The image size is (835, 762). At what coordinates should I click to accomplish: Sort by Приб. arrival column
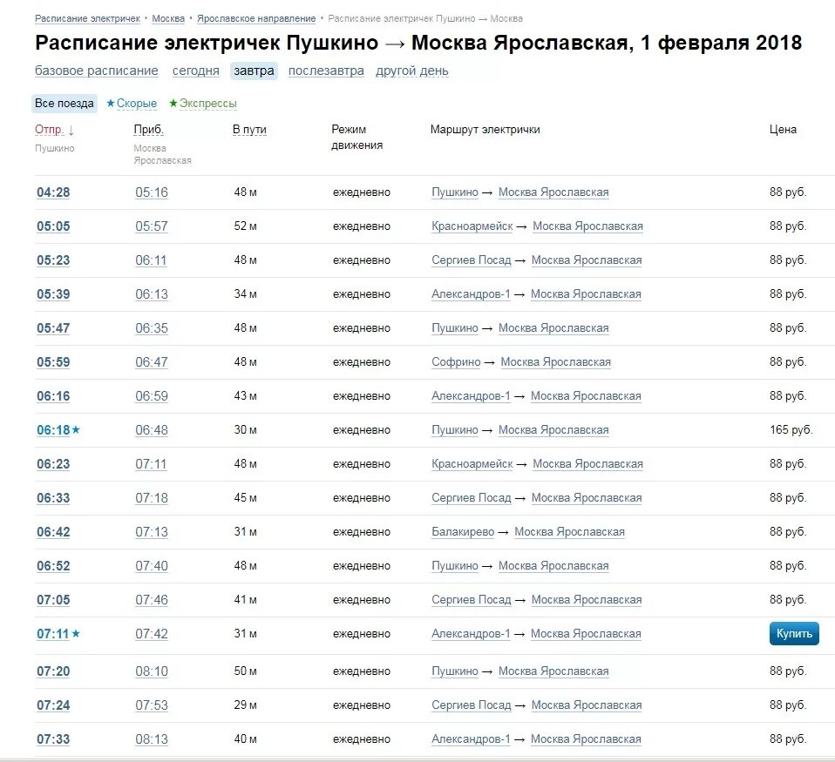click(x=148, y=129)
